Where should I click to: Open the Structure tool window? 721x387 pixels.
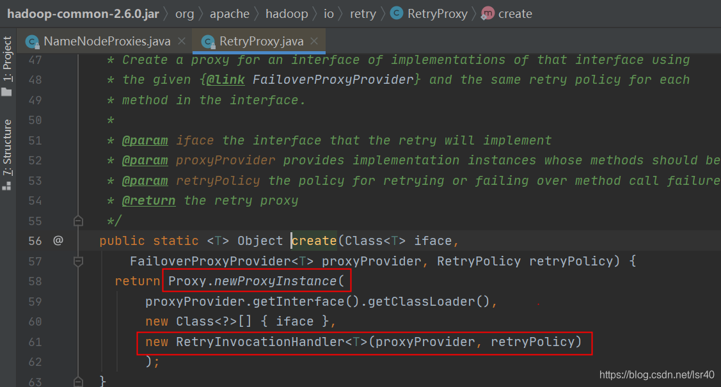pyautogui.click(x=7, y=147)
